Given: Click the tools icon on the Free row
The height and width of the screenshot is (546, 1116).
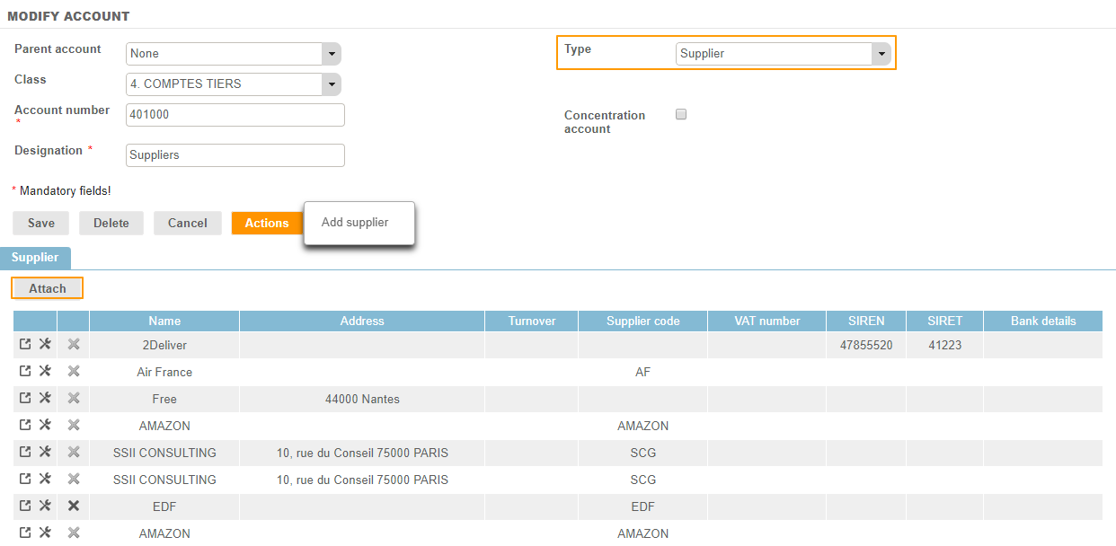Looking at the screenshot, I should point(45,399).
